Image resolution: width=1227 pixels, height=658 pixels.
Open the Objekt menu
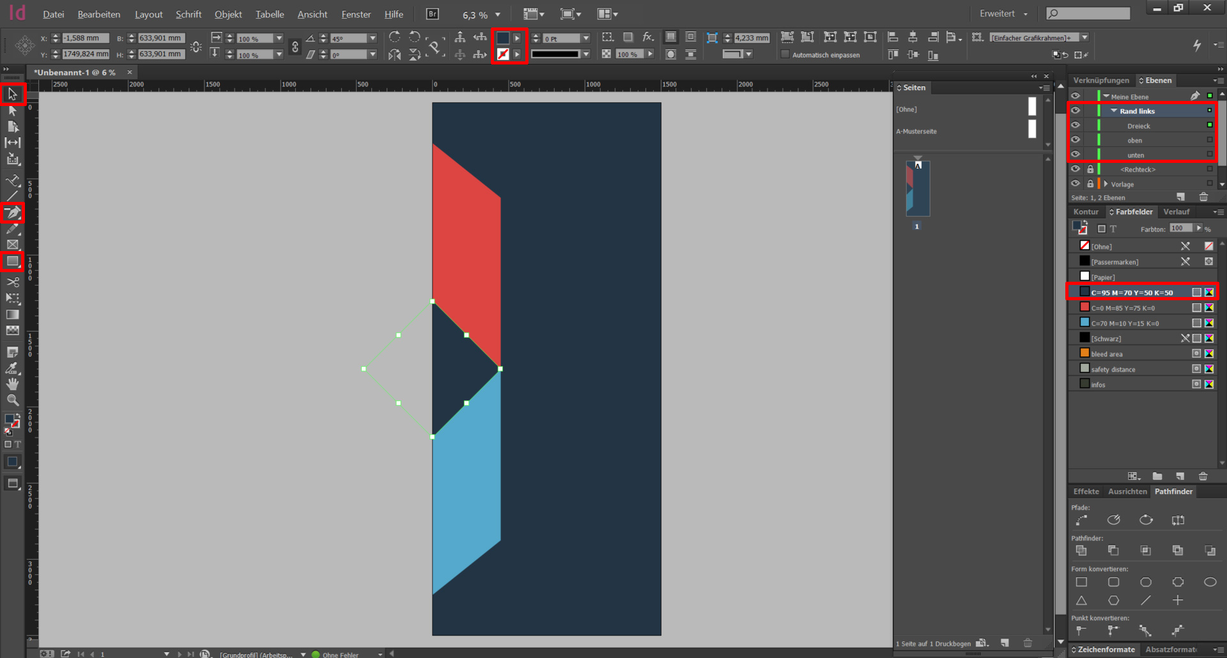click(228, 14)
